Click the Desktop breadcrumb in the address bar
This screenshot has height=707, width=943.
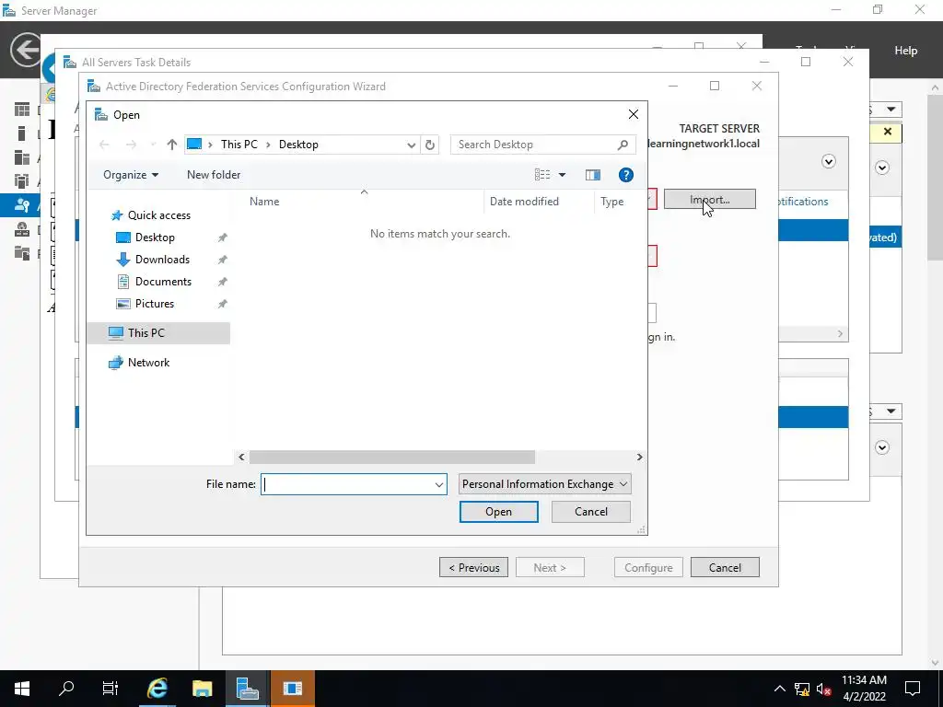(x=298, y=145)
